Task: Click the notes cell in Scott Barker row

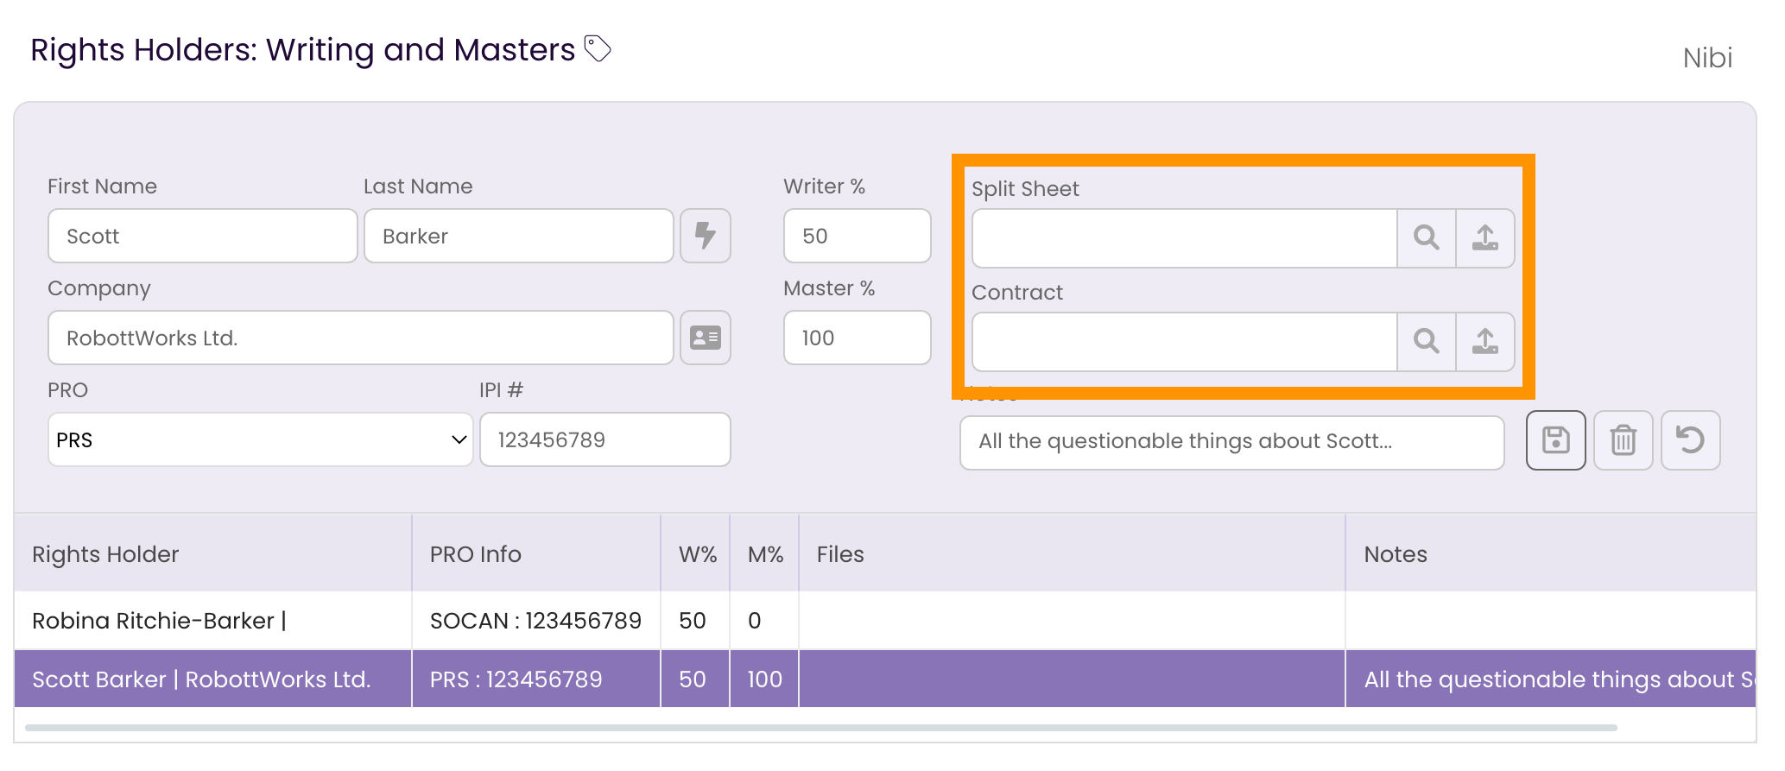Action: pos(1551,679)
